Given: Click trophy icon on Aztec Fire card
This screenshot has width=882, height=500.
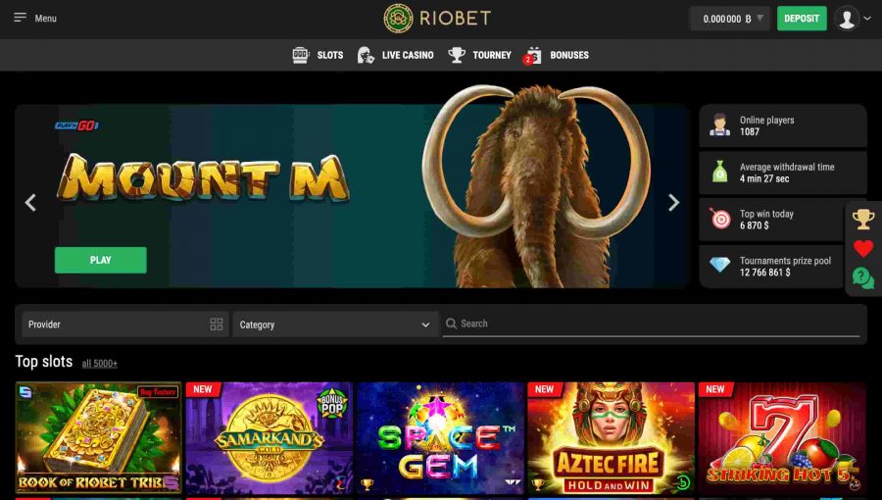Looking at the screenshot, I should tap(538, 483).
